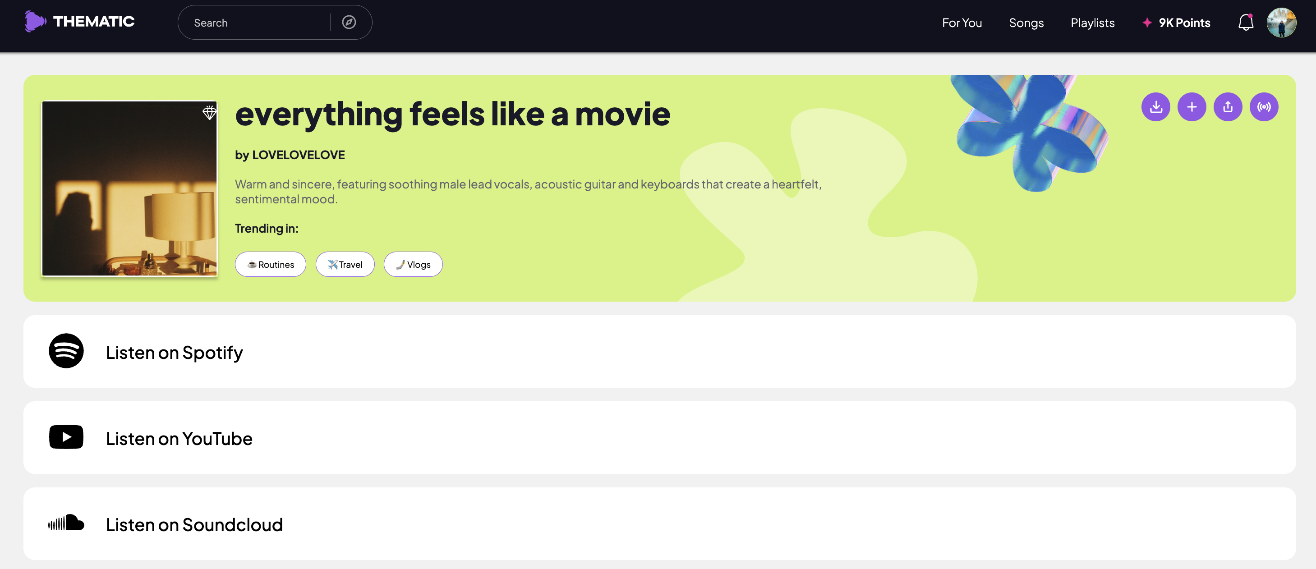Click the share upload icon
1316x569 pixels.
1227,107
